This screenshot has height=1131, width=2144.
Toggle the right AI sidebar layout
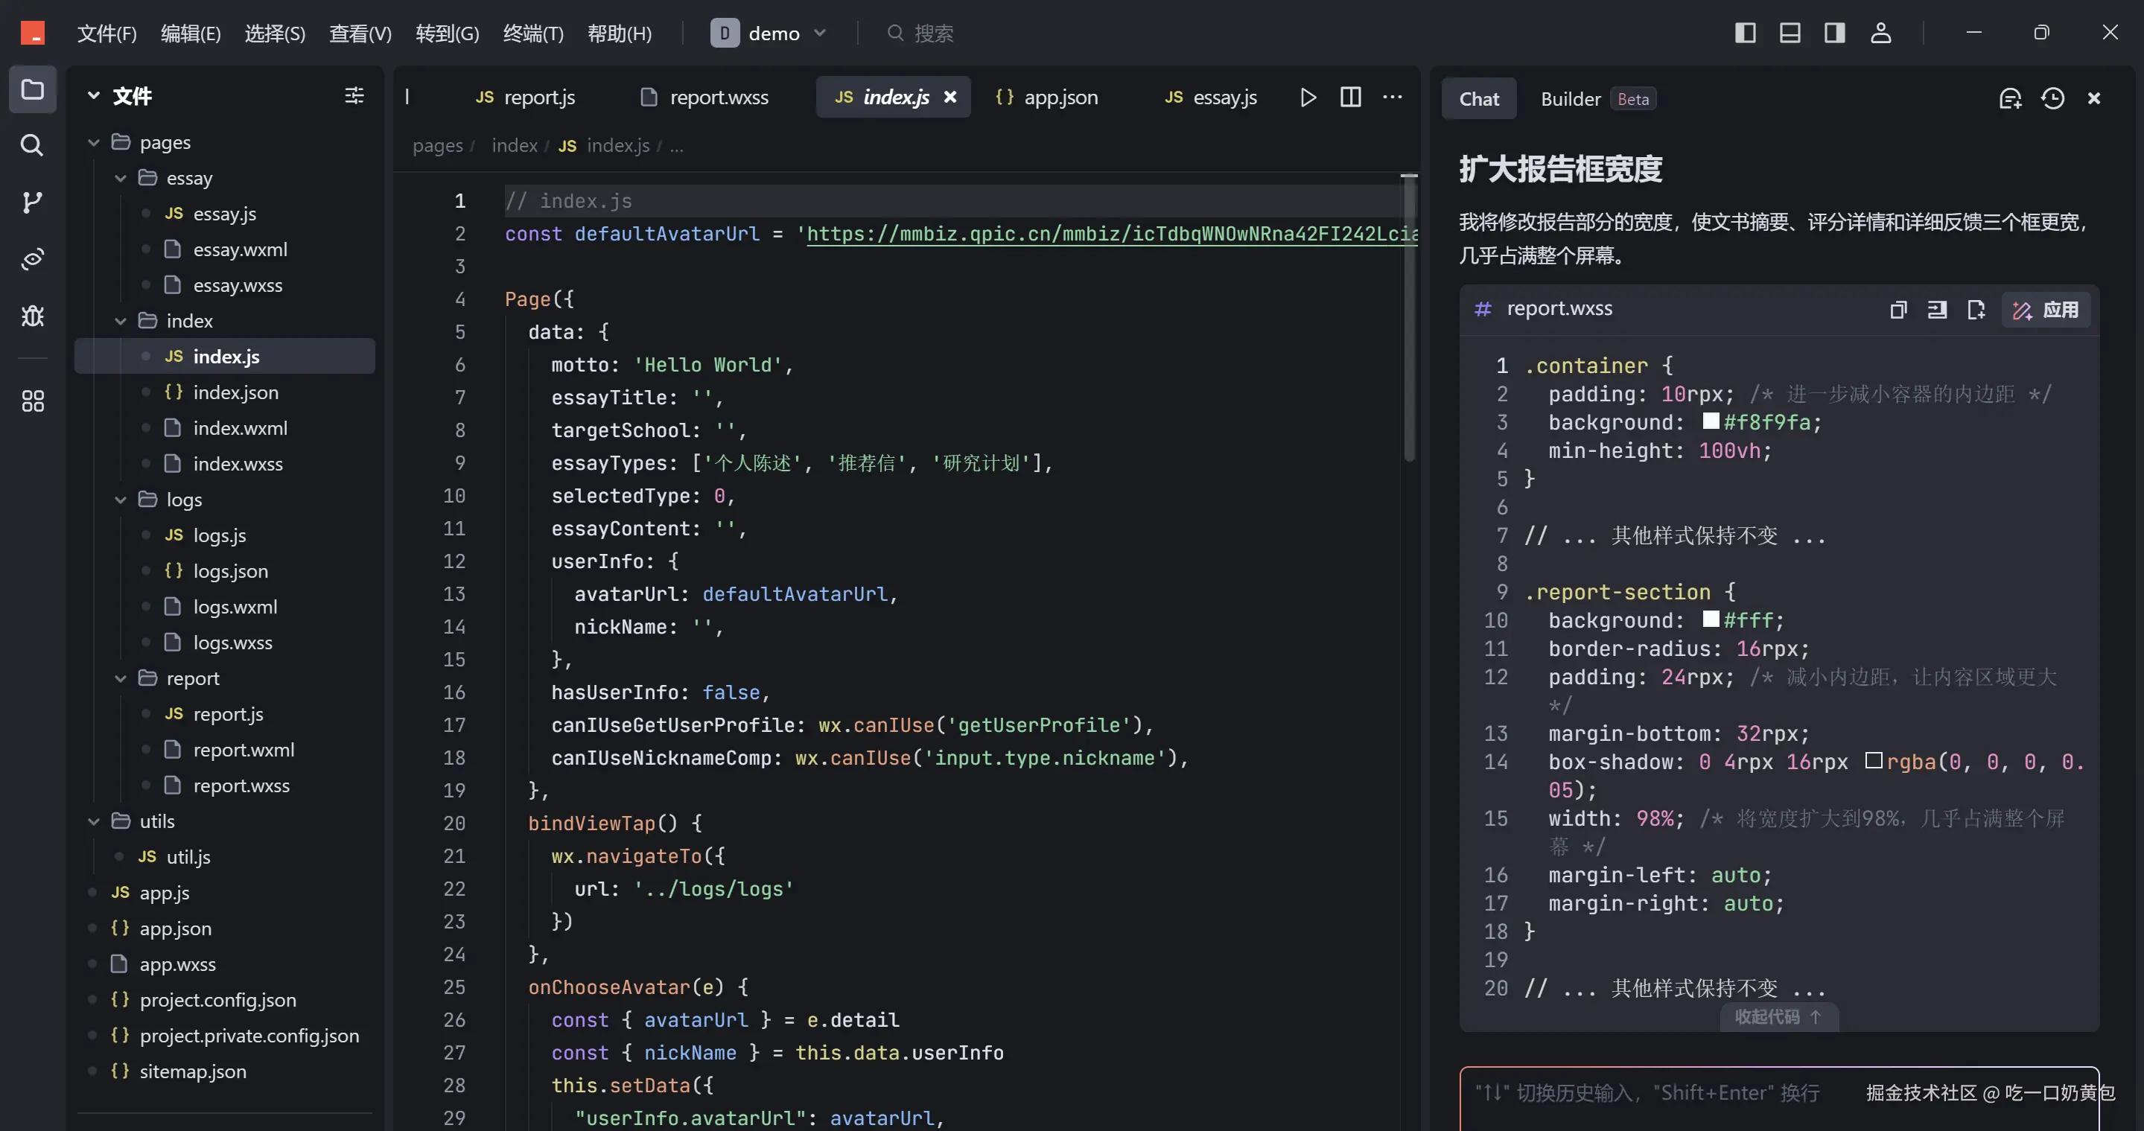pyautogui.click(x=1834, y=33)
